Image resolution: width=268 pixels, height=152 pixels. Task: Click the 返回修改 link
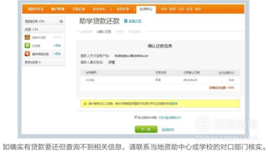pos(168,130)
